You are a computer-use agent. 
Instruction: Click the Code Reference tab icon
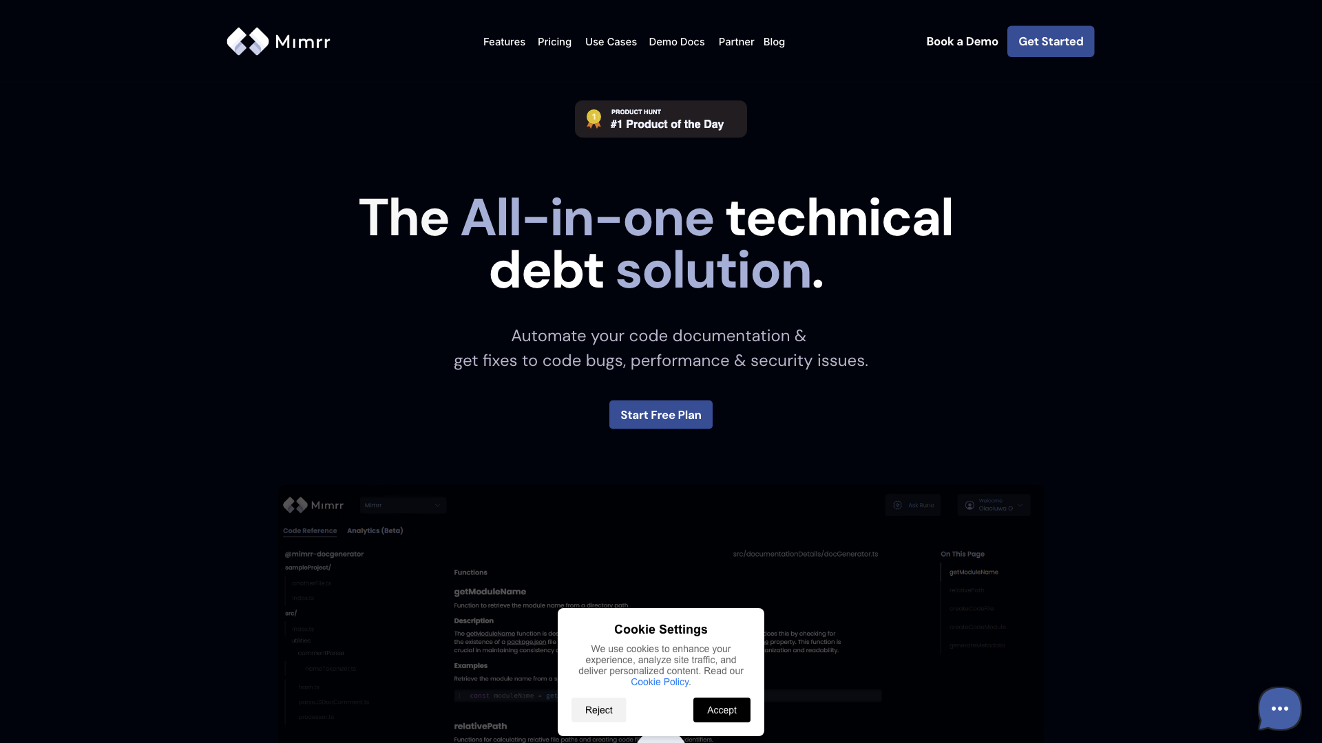click(x=311, y=530)
